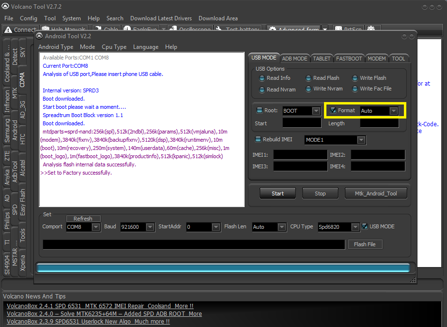Open Advanced form gear icon
The image size is (447, 327).
[273, 29]
